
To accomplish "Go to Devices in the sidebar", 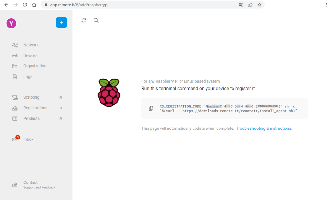I will 30,56.
